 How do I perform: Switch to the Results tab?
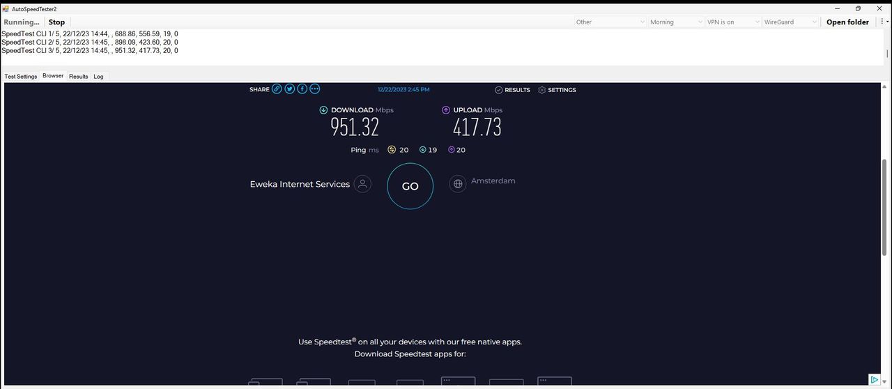tap(79, 77)
